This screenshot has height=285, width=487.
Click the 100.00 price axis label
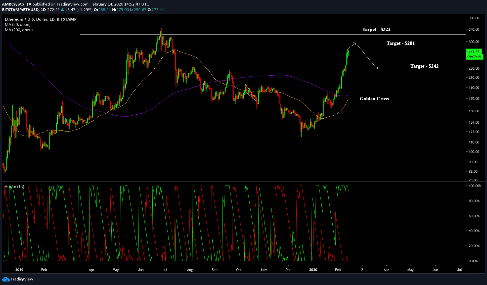point(474,152)
